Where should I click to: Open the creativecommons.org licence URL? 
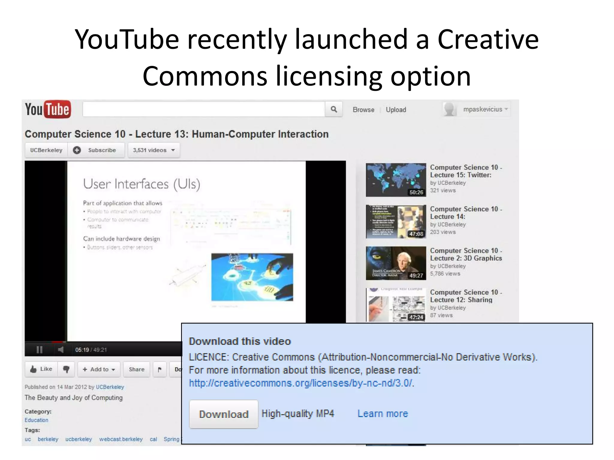pyautogui.click(x=301, y=383)
